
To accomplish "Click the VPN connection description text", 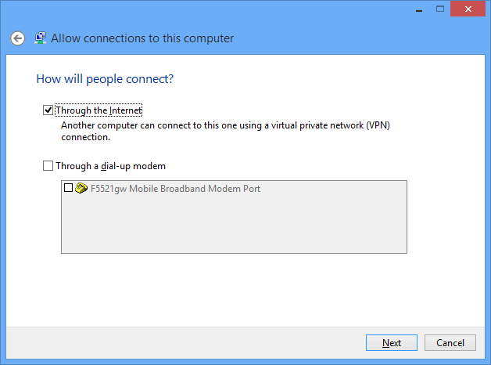I will (x=225, y=131).
